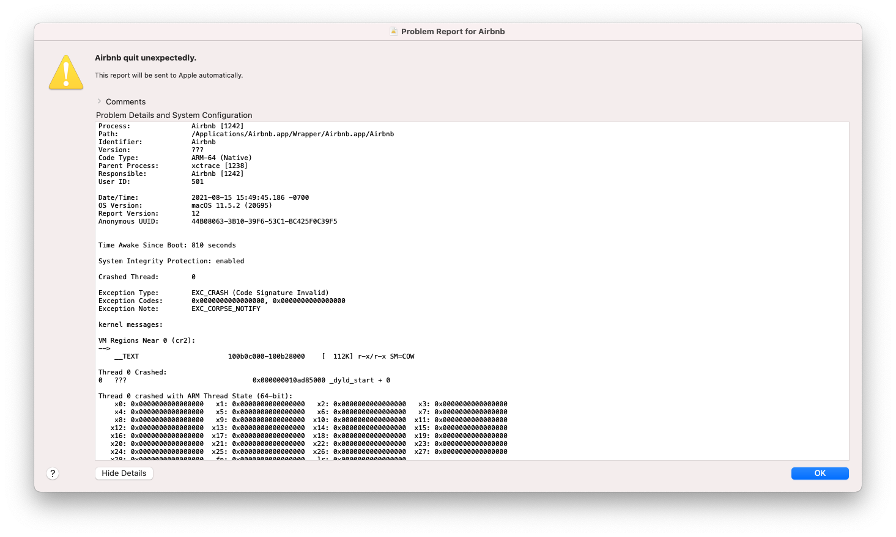Place cursor on the Path line of the report
This screenshot has width=896, height=537.
292,134
